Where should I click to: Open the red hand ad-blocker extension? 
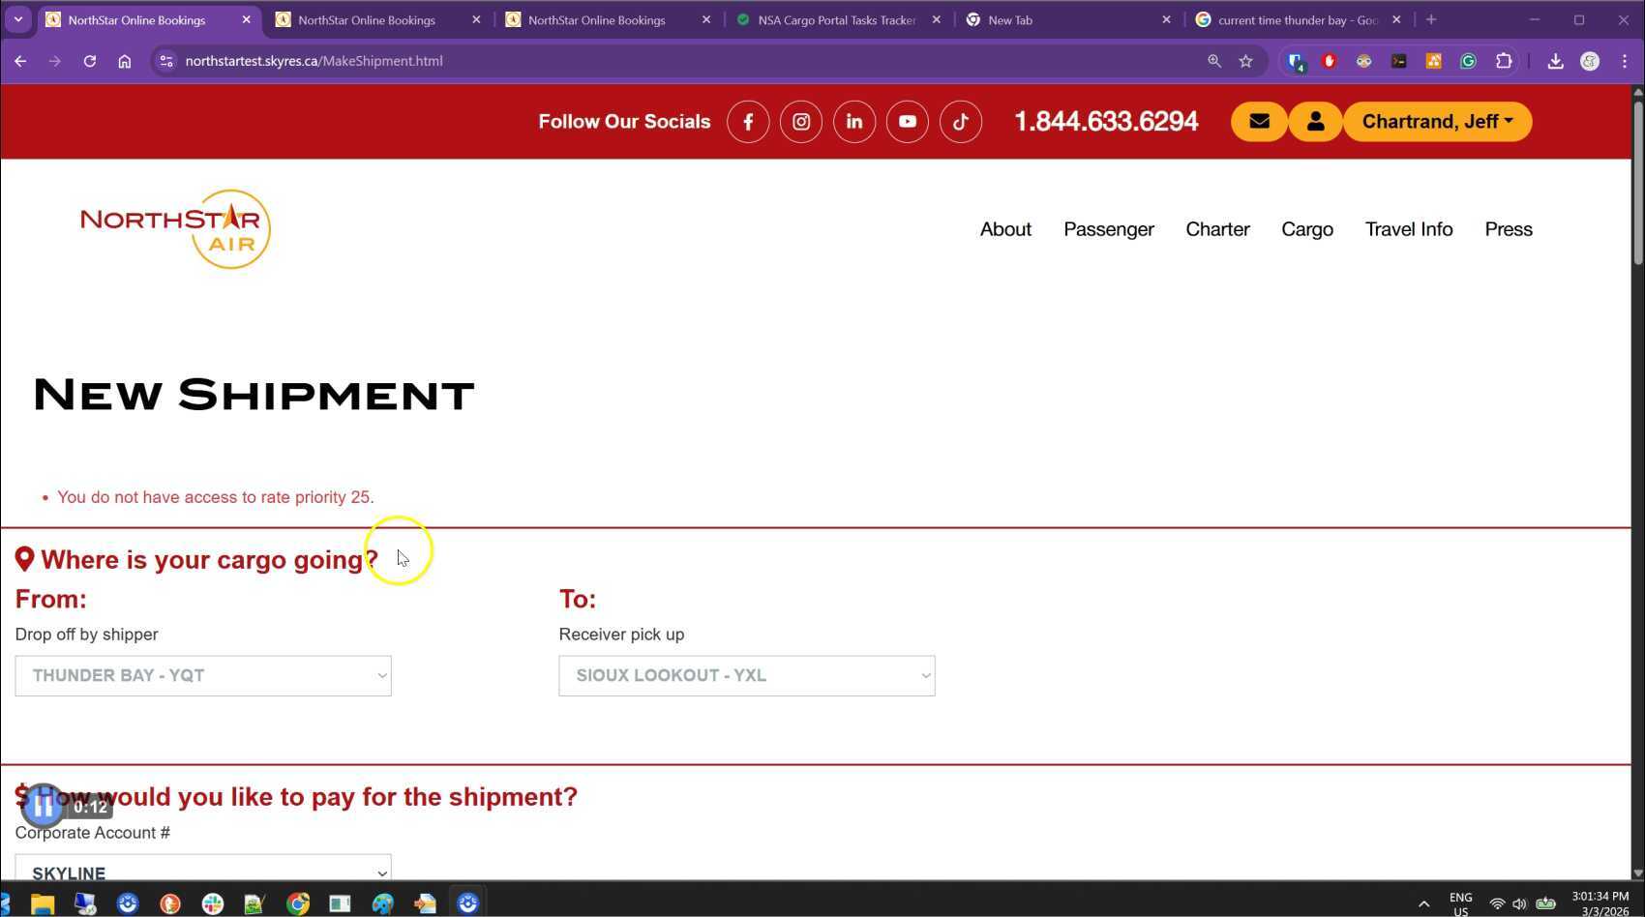tap(1330, 61)
